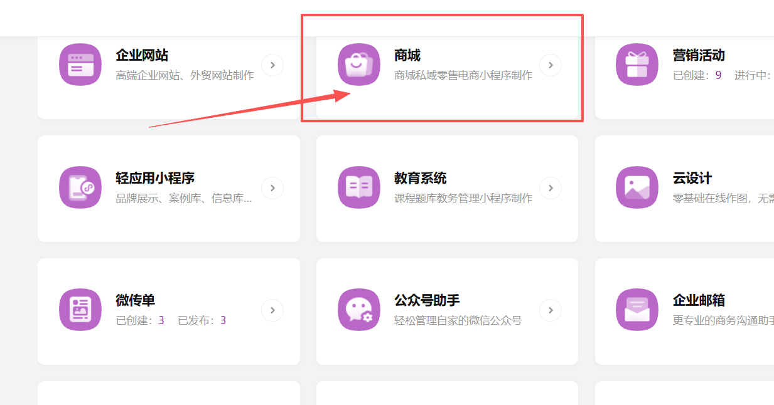
Task: Click text 课程题库教务管理小程序制作
Action: pos(463,198)
